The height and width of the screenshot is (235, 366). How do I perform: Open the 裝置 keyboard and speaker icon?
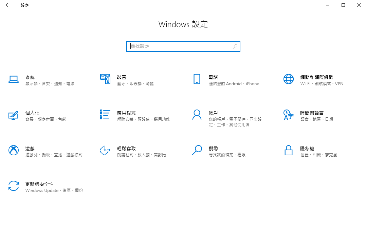coord(105,79)
